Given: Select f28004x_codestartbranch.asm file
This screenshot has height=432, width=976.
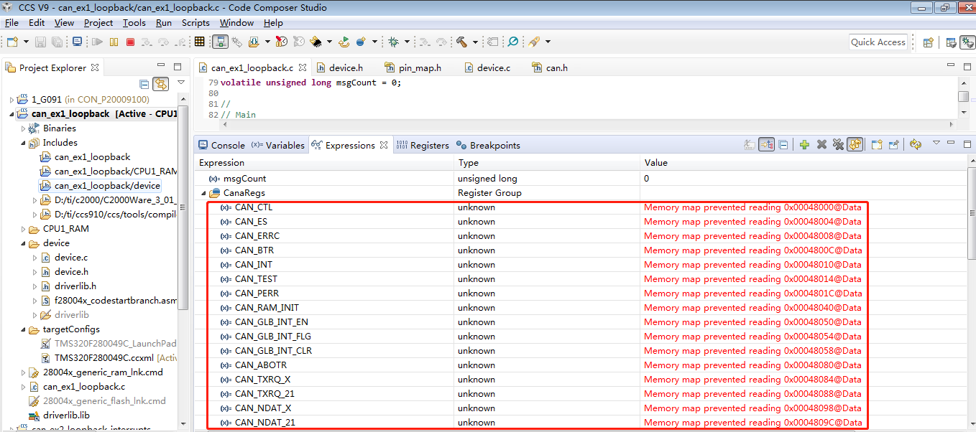Looking at the screenshot, I should click(109, 301).
